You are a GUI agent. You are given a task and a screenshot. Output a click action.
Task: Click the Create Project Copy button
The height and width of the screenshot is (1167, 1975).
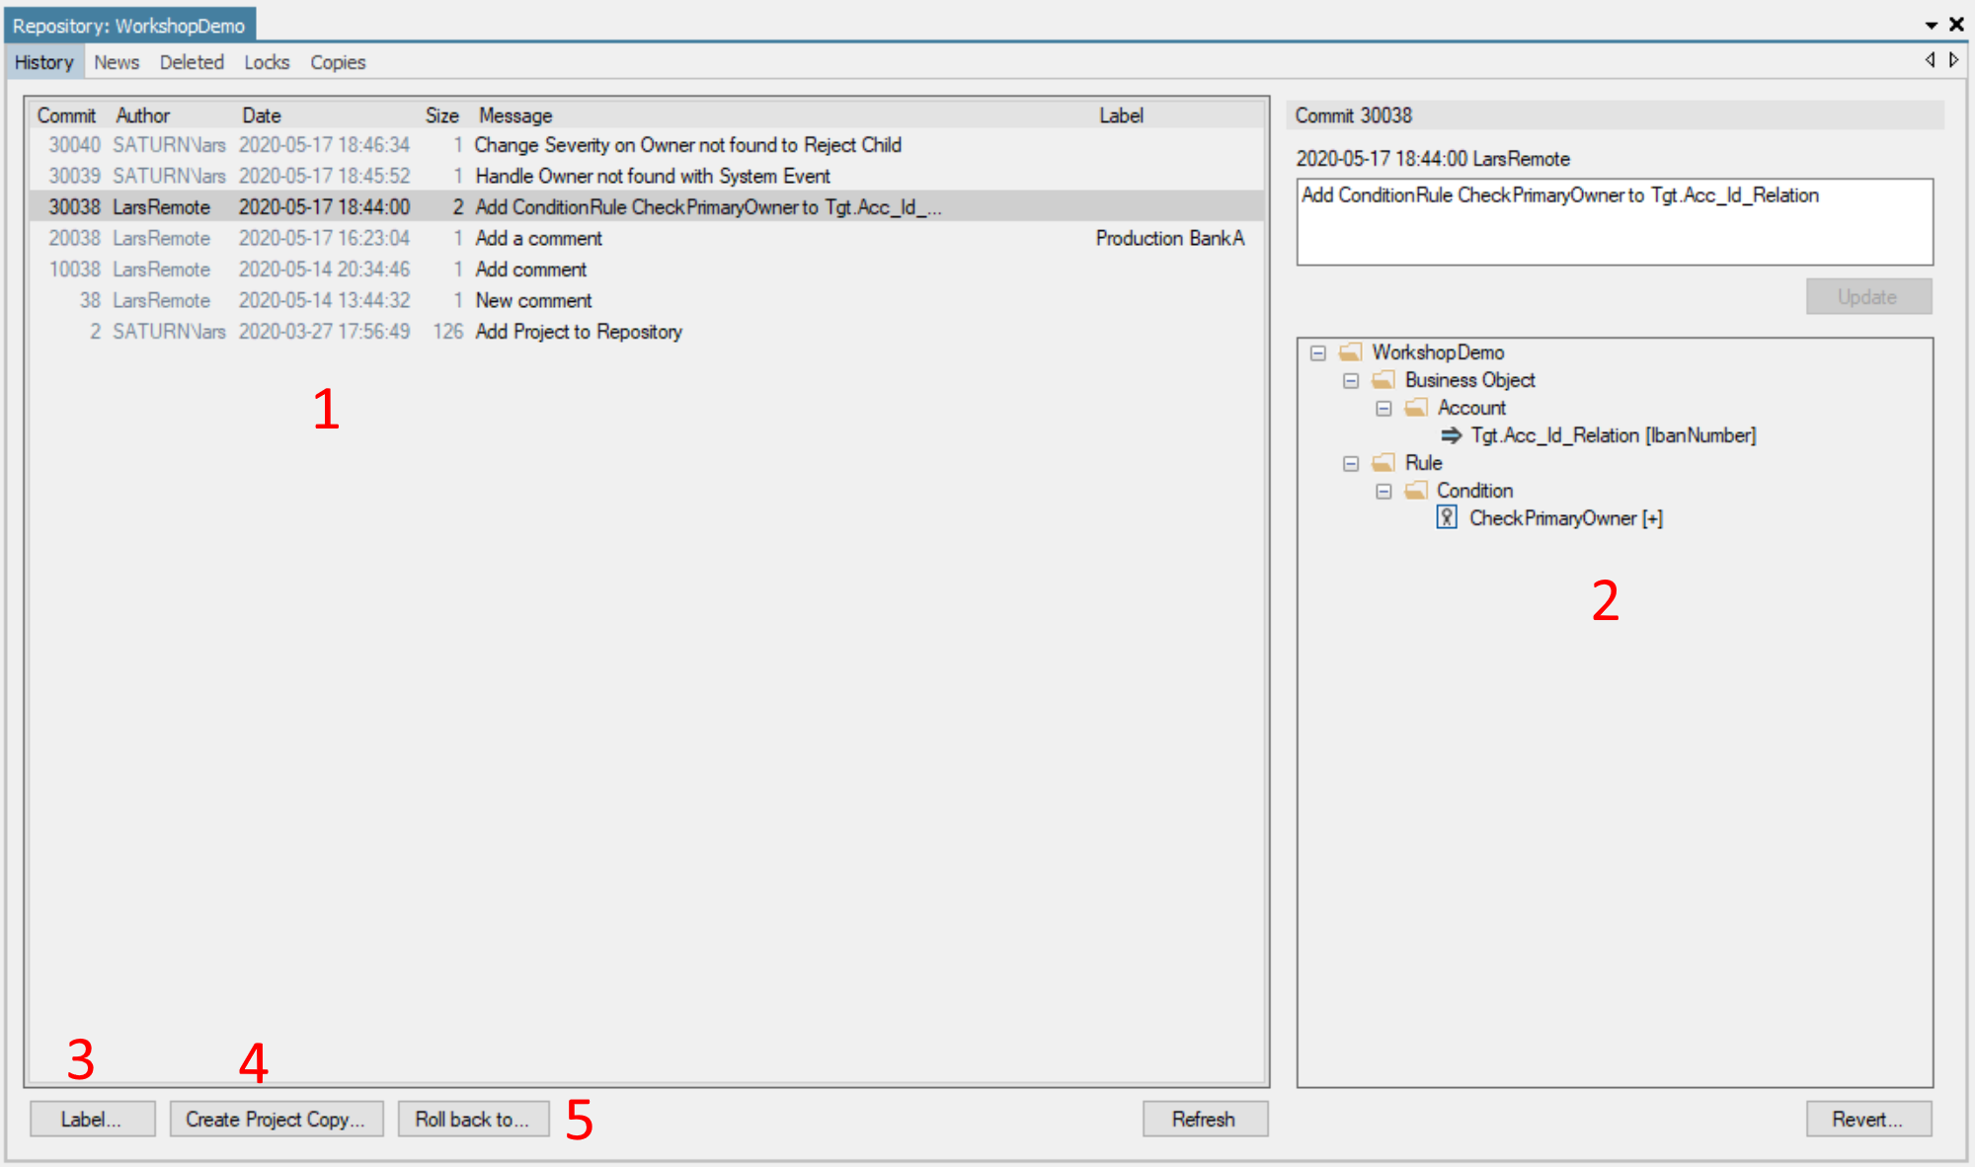pyautogui.click(x=276, y=1119)
